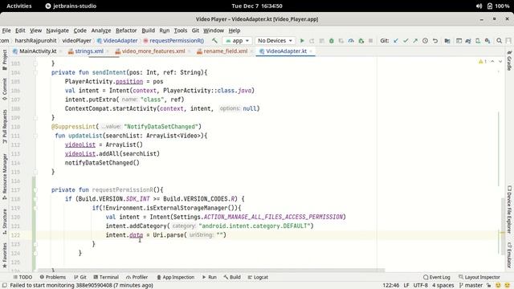
Task: Open the master git branch selector
Action: (x=471, y=286)
